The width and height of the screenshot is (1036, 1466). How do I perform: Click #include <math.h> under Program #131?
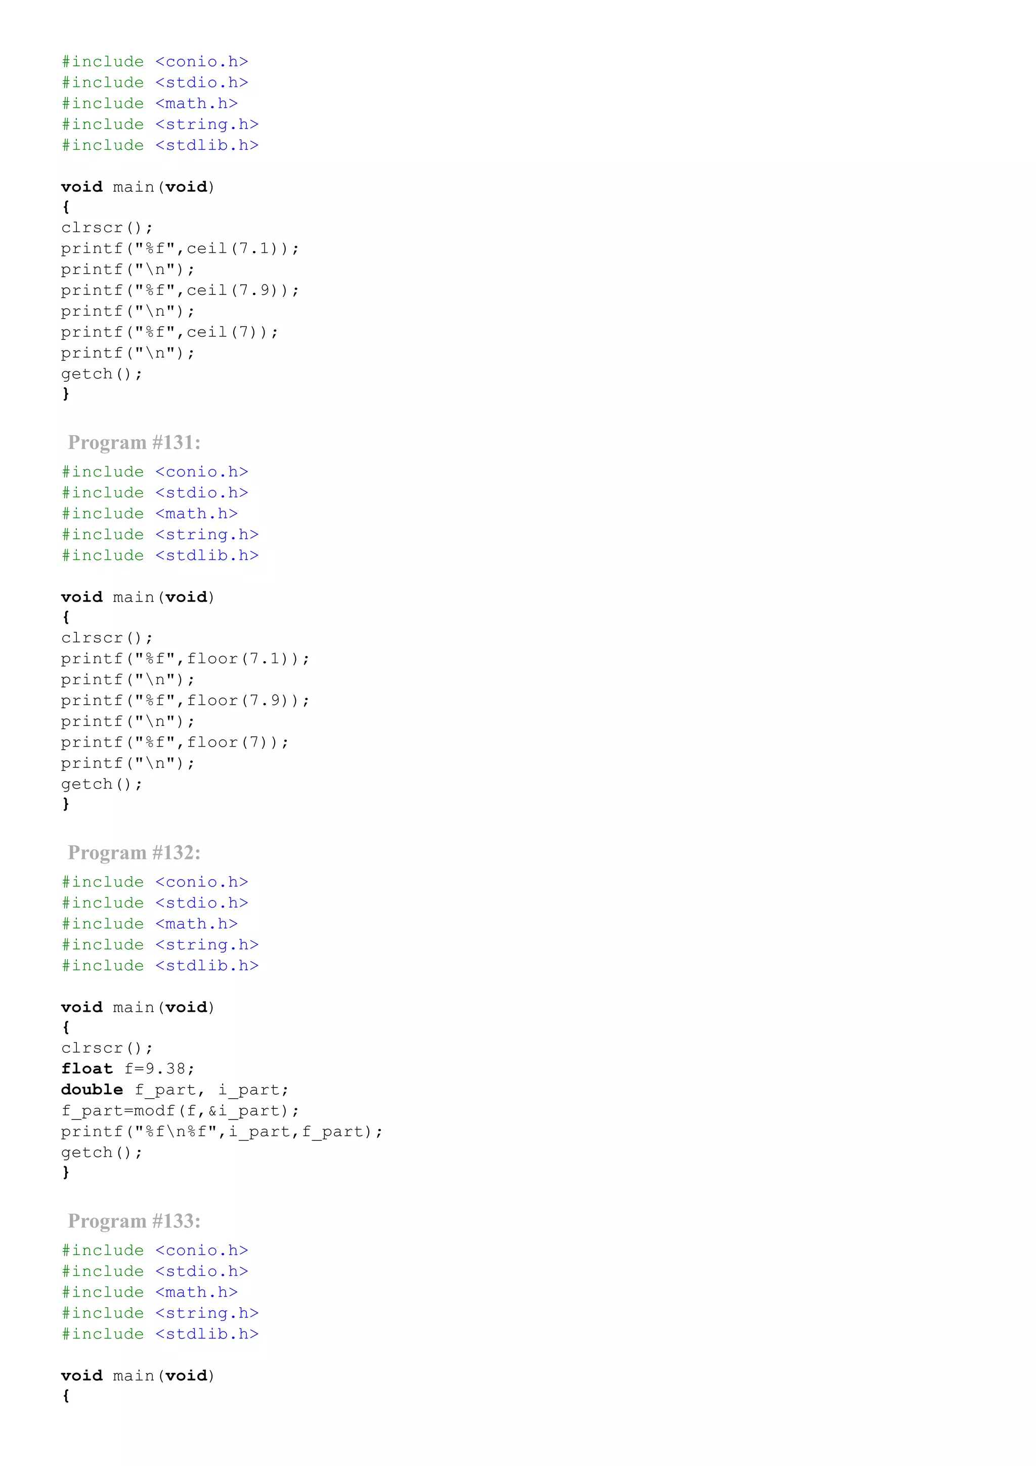(x=150, y=514)
